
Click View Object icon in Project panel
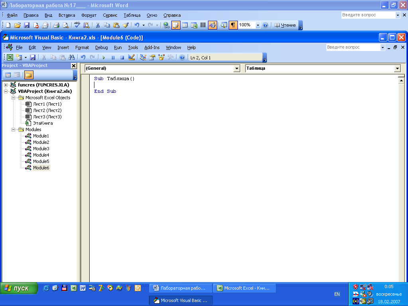[17, 75]
